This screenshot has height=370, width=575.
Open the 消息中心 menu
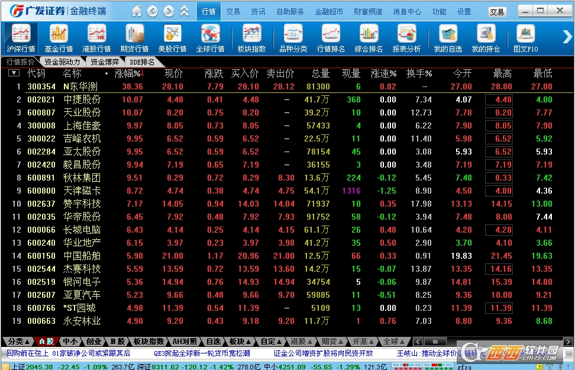pos(406,11)
